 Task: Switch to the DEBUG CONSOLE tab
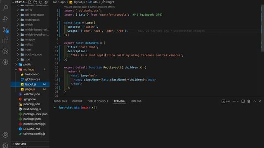click(x=98, y=102)
